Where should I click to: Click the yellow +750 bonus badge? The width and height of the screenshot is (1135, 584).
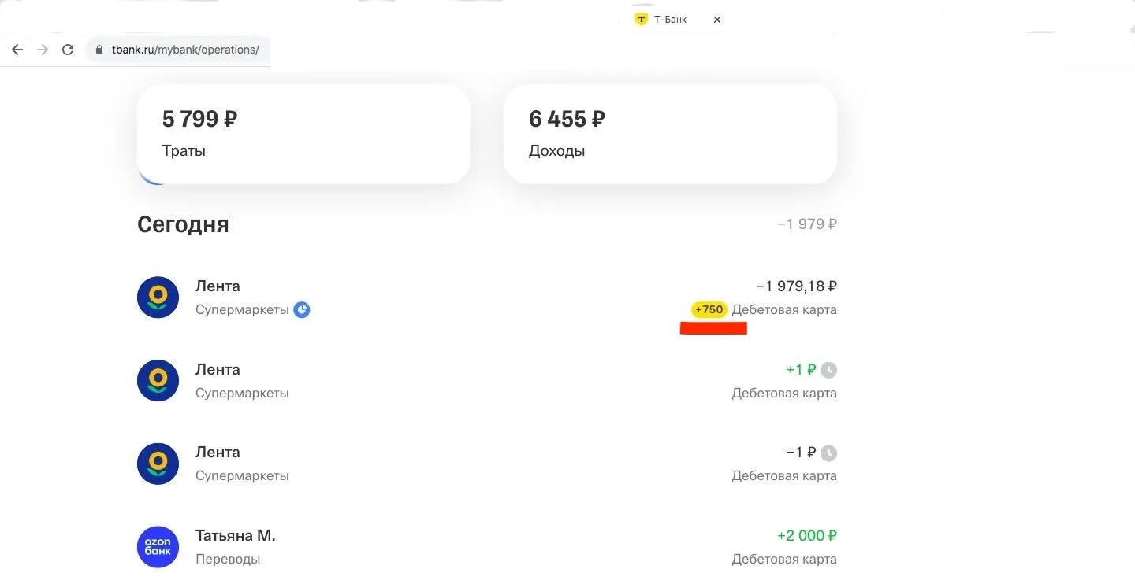point(709,310)
